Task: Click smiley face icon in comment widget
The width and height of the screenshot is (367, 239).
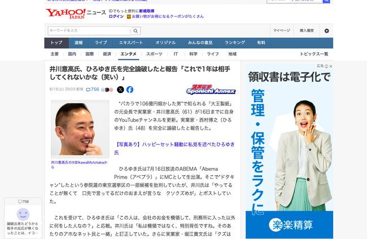Action: (x=23, y=214)
